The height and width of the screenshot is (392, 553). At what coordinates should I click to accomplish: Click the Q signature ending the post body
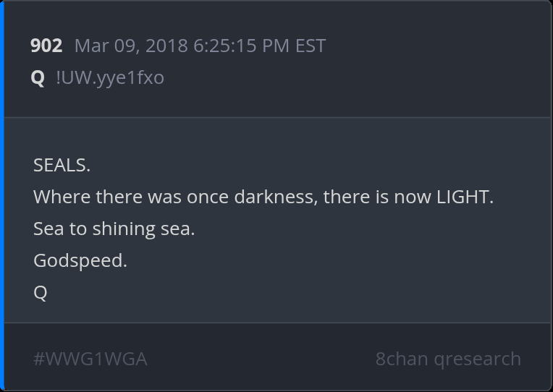click(40, 292)
